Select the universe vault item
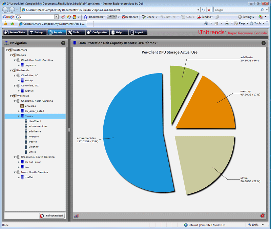The image size is (271, 229). [x=30, y=106]
